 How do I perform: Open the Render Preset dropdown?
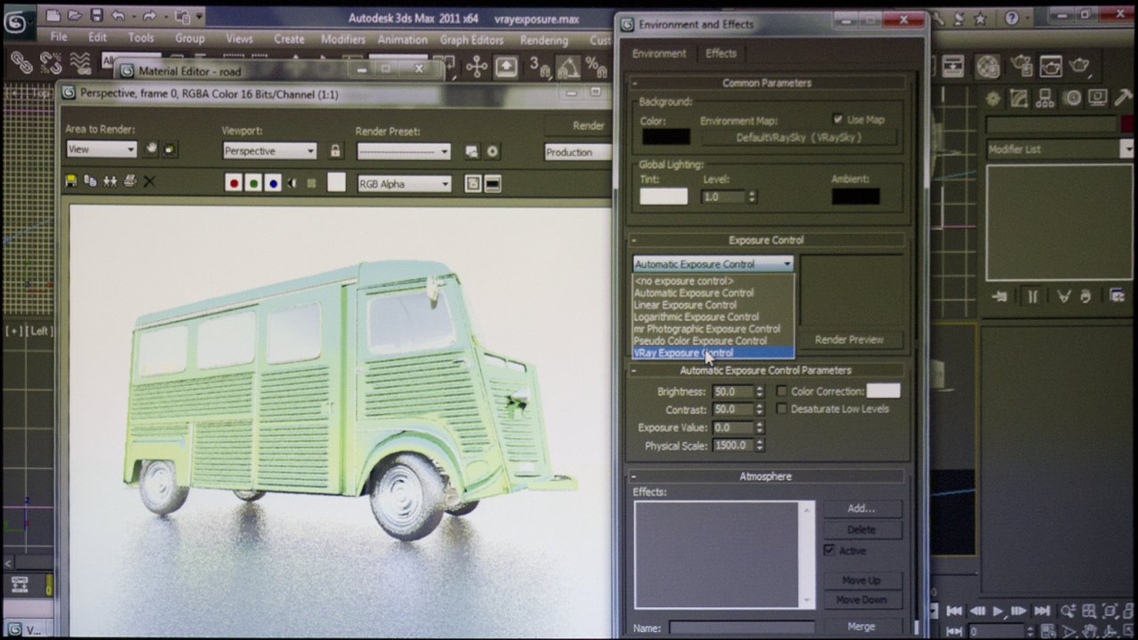click(x=404, y=152)
